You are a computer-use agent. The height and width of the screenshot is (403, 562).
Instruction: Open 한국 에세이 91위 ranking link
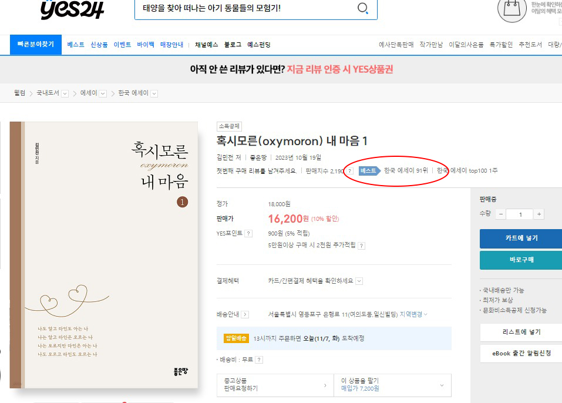tap(406, 171)
